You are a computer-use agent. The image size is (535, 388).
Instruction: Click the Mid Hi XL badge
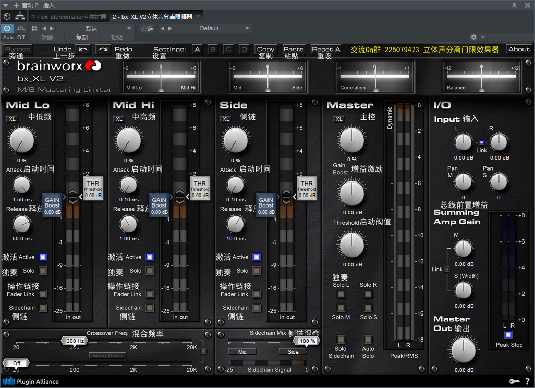(119, 119)
